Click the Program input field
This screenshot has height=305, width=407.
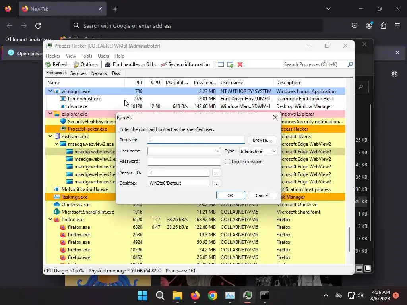196,140
